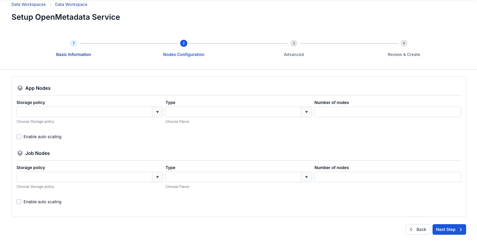The height and width of the screenshot is (243, 477).
Task: Click the Setup OpenMetadata Service heading
Action: tap(66, 17)
